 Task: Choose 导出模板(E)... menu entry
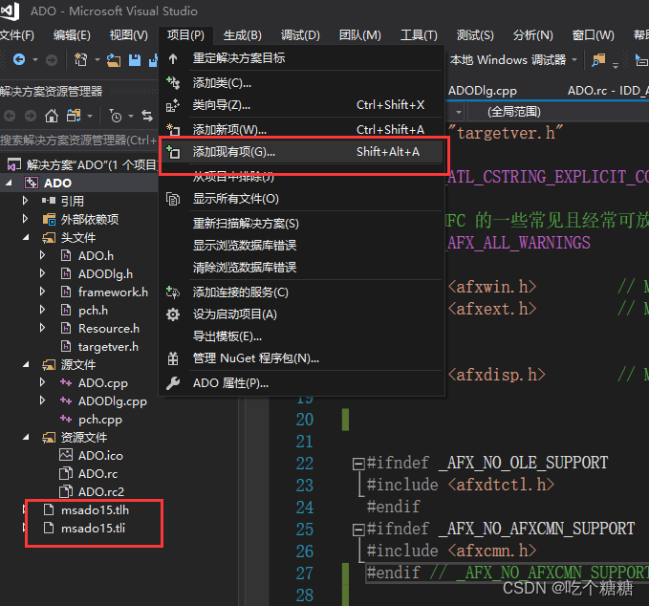click(x=301, y=336)
